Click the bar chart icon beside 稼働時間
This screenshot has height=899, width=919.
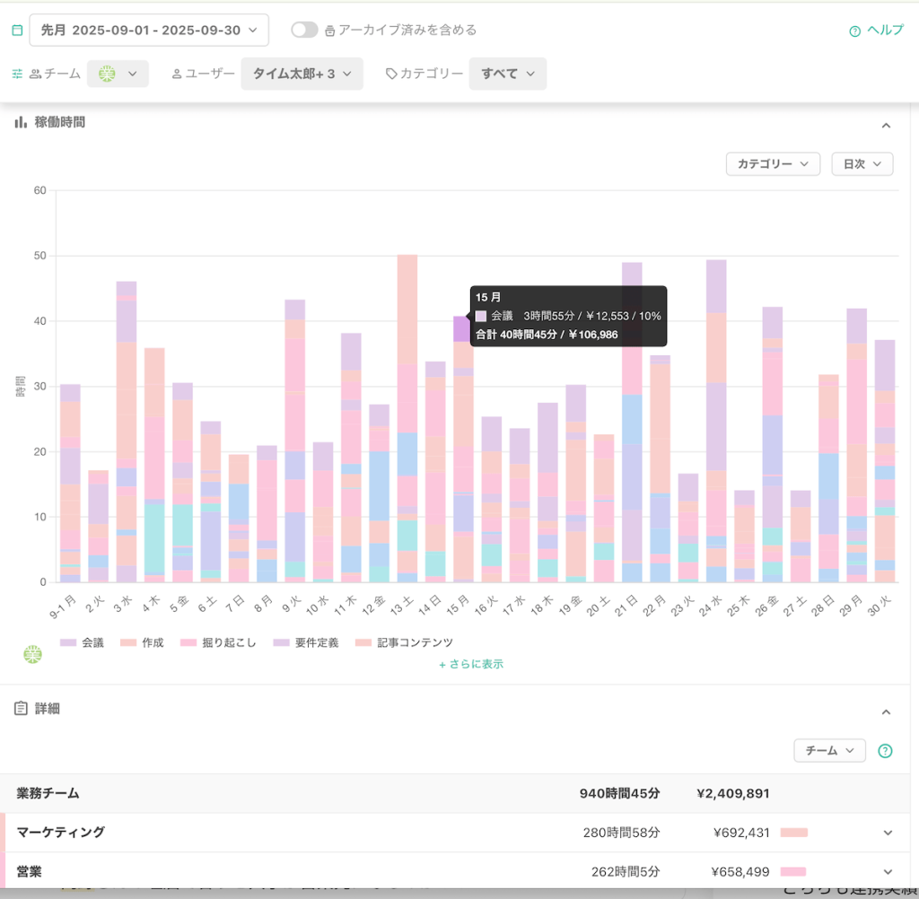coord(20,122)
